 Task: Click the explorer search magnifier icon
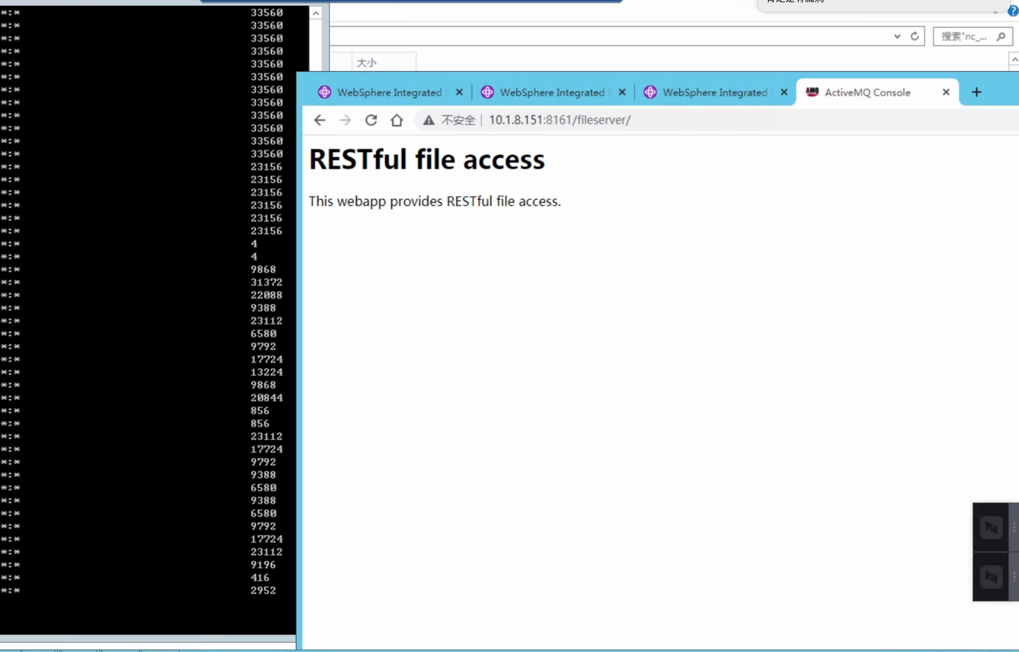point(1001,37)
